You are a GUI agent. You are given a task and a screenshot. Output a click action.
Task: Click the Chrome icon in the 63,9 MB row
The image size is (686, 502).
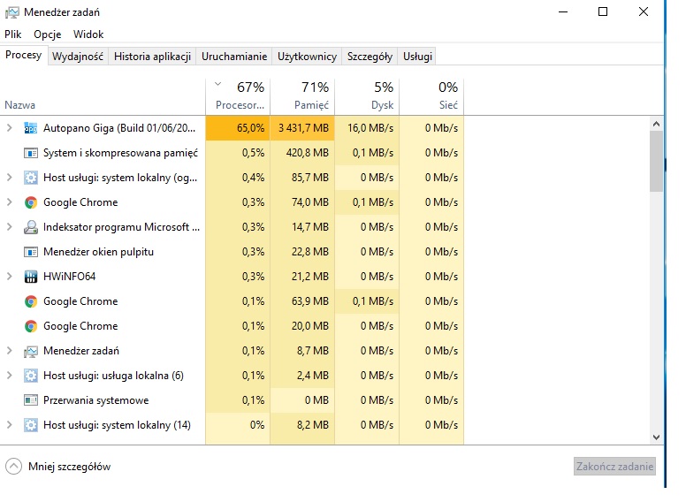31,301
